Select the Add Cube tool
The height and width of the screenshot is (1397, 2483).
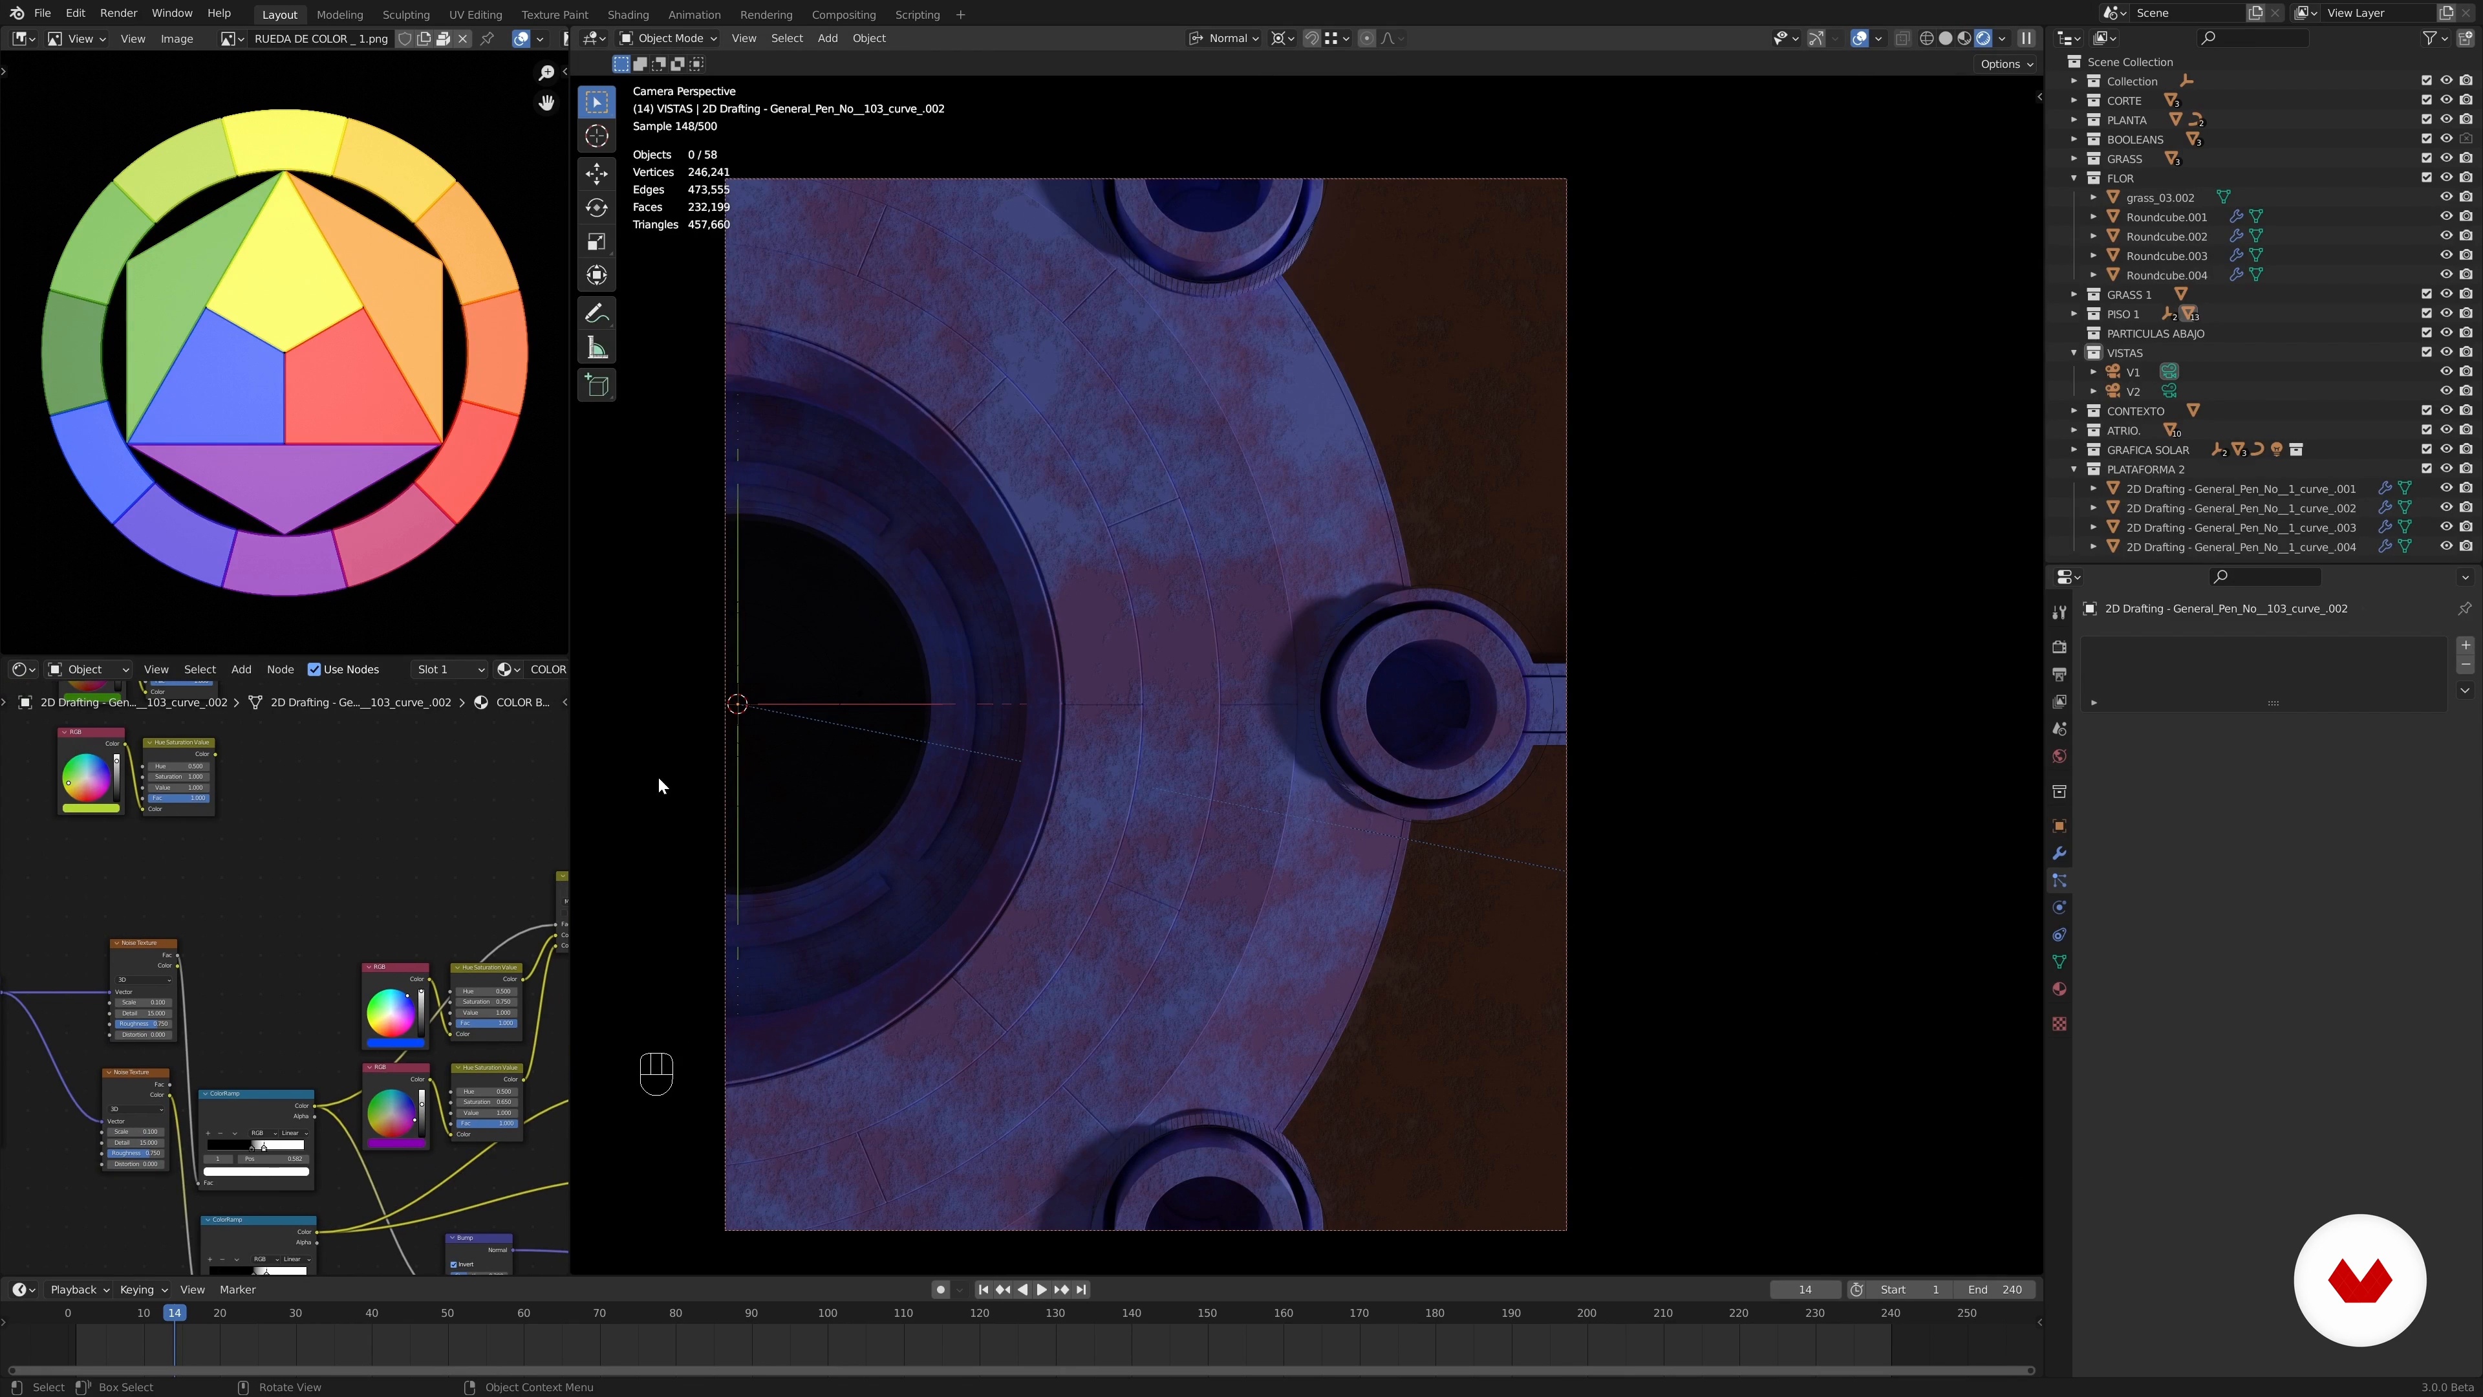pyautogui.click(x=597, y=385)
